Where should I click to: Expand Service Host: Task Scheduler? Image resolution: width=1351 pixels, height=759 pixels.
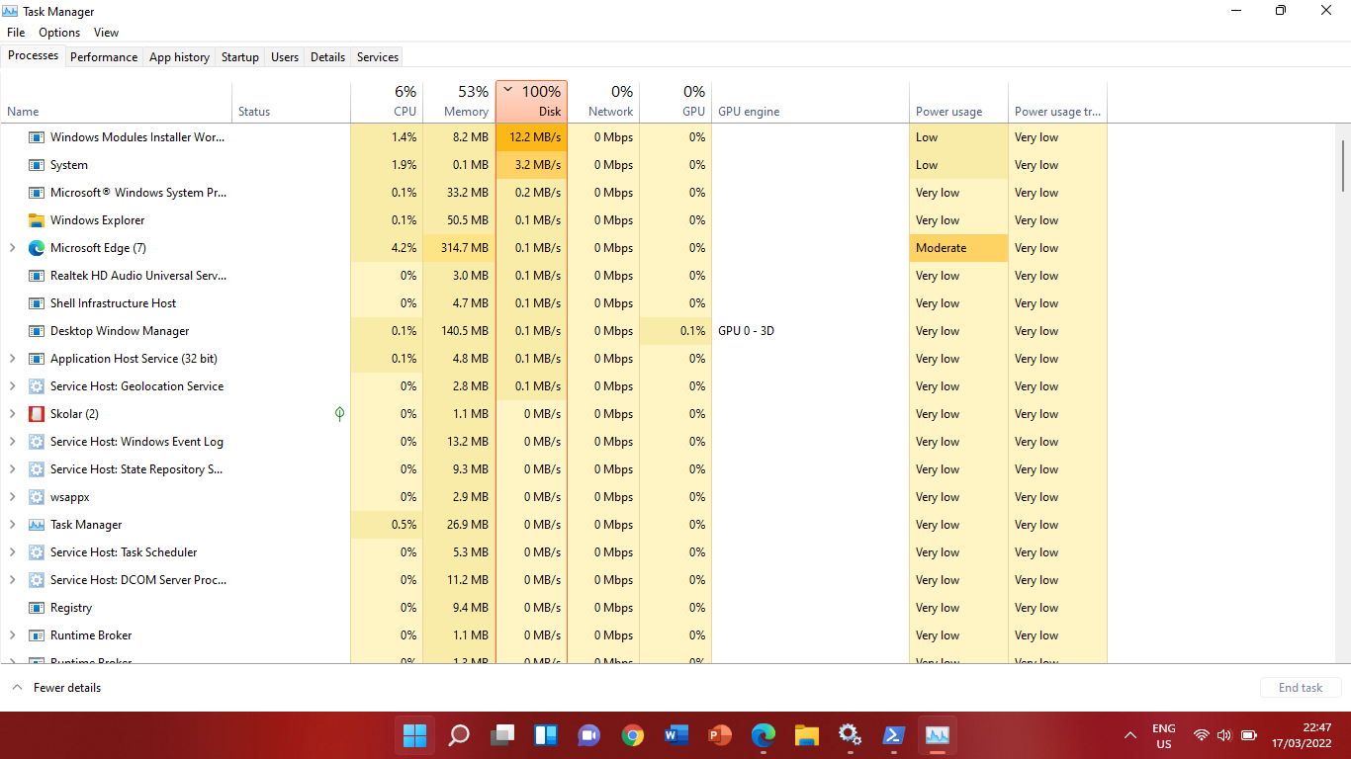click(x=13, y=552)
